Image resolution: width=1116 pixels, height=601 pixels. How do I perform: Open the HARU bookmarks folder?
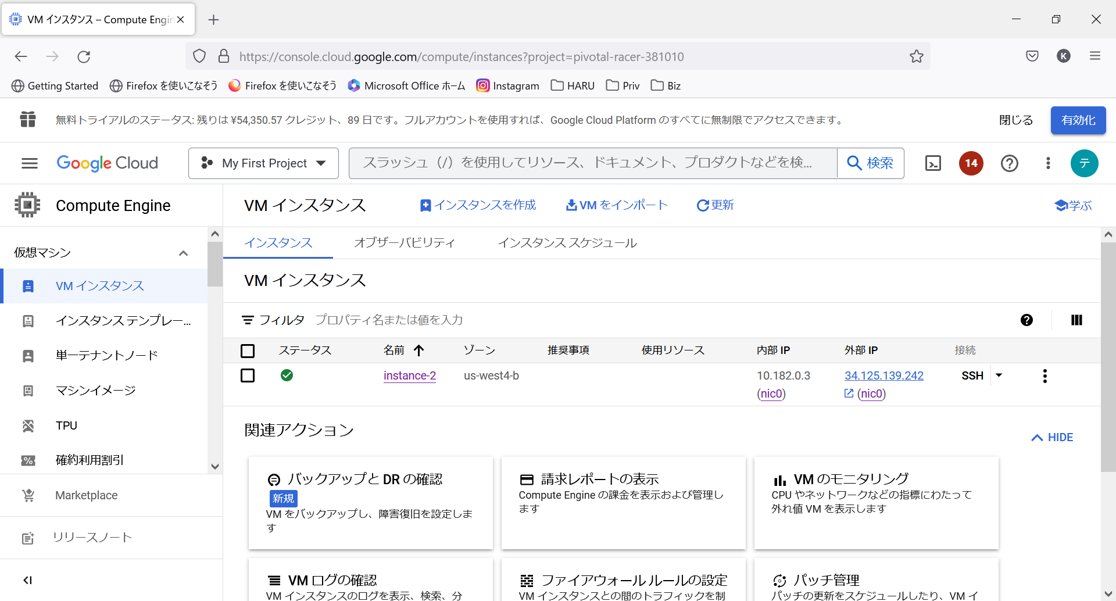[x=573, y=86]
